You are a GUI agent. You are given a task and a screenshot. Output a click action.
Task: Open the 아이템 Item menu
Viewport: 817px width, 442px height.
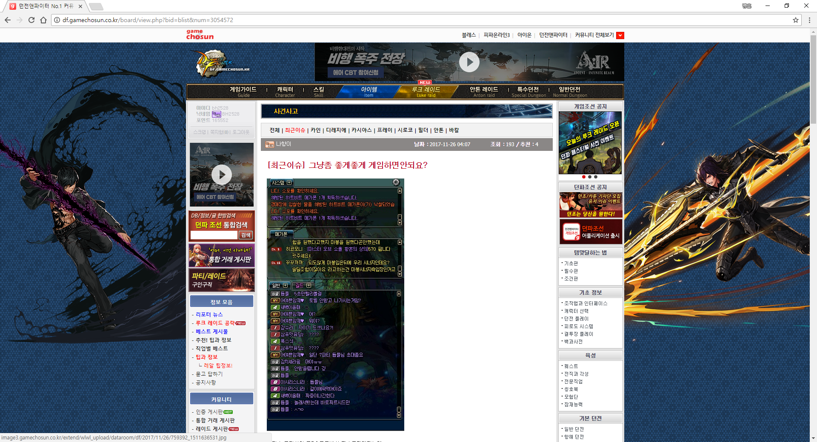(369, 91)
